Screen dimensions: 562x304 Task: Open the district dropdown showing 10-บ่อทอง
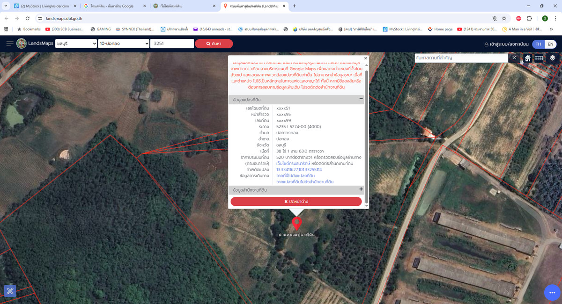coord(124,43)
